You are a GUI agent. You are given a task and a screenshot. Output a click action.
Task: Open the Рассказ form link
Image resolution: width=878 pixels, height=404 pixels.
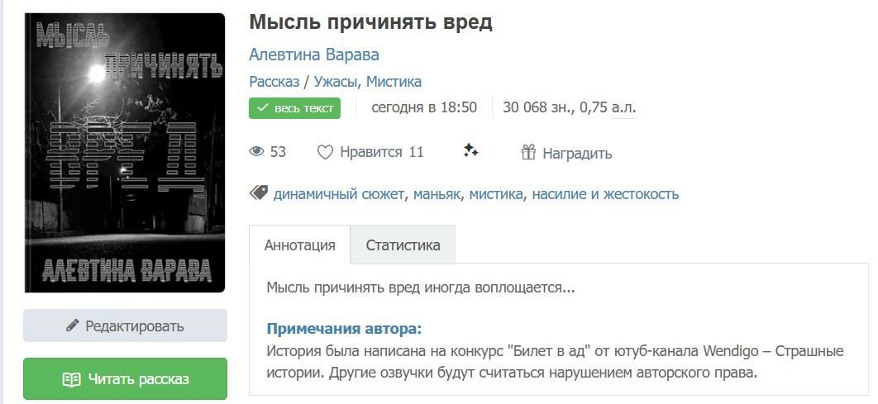pyautogui.click(x=274, y=81)
